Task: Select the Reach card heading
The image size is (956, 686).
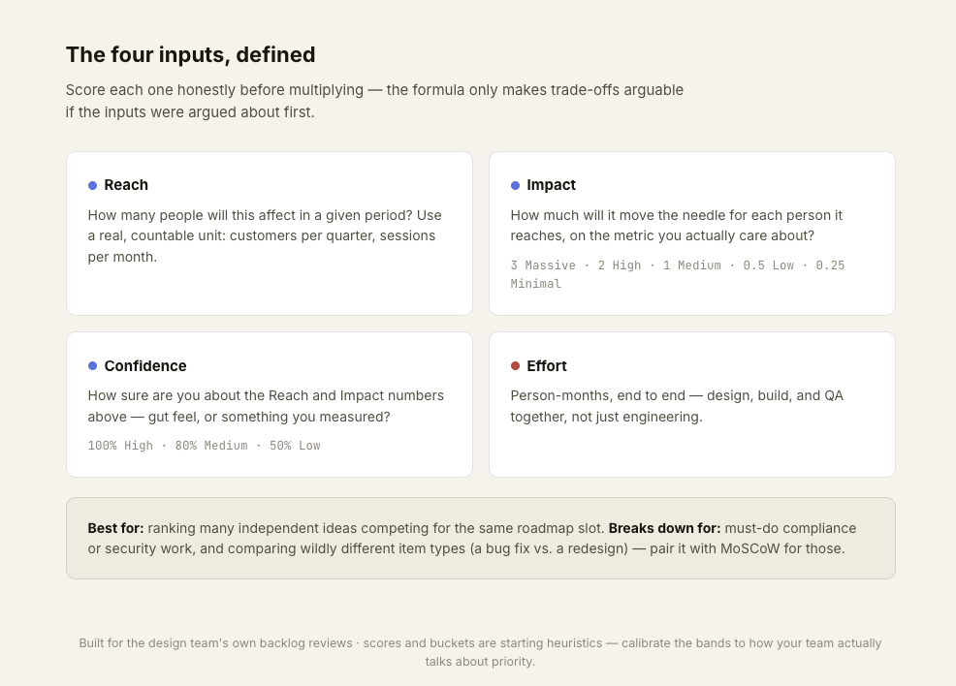Action: pyautogui.click(x=126, y=185)
